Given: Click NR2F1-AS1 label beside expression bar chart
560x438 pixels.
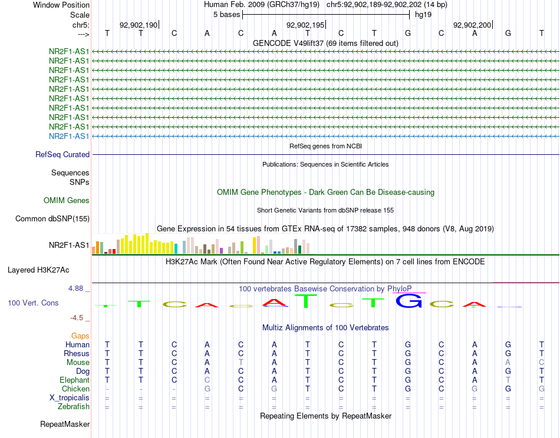Looking at the screenshot, I should click(69, 245).
